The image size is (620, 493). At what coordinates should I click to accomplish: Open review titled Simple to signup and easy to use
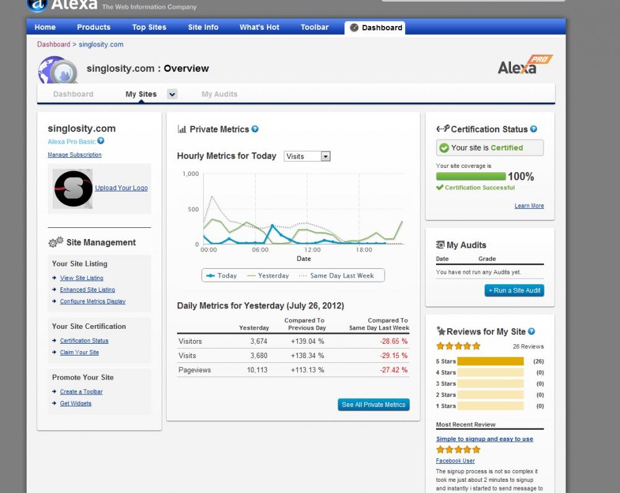[x=484, y=439]
